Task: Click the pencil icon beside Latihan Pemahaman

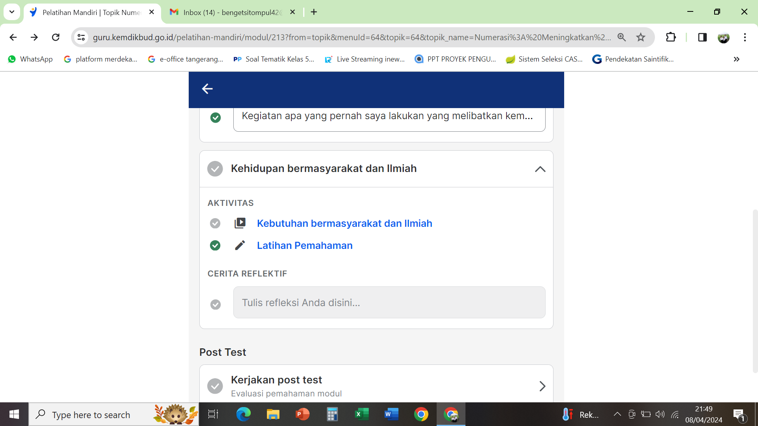Action: point(240,245)
